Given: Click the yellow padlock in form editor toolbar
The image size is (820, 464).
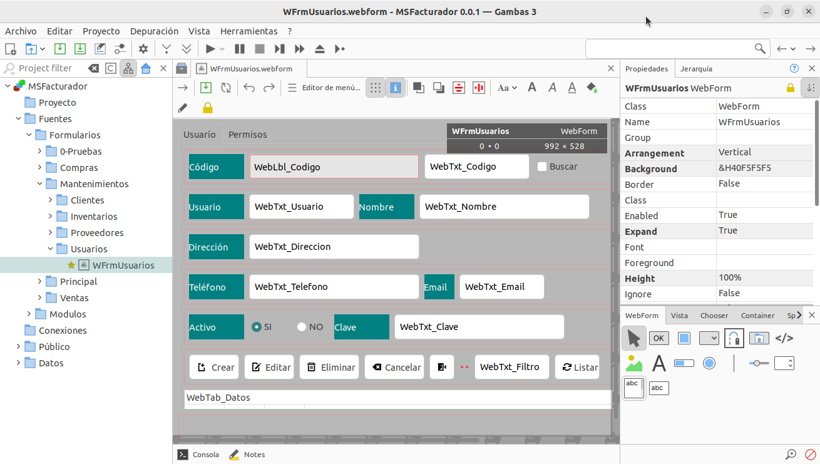Looking at the screenshot, I should [208, 108].
